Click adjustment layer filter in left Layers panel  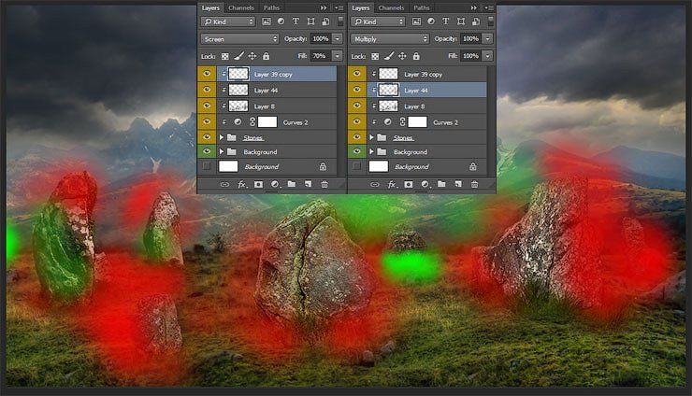281,21
